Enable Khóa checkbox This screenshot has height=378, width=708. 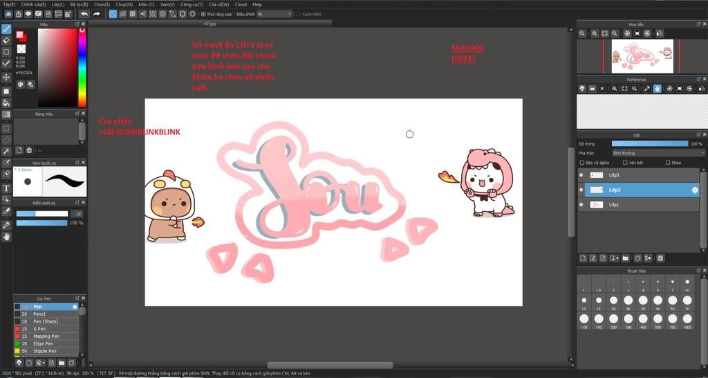click(669, 162)
